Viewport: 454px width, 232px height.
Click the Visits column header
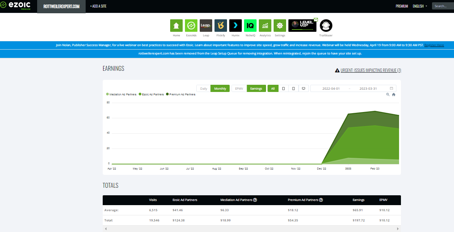tap(153, 200)
